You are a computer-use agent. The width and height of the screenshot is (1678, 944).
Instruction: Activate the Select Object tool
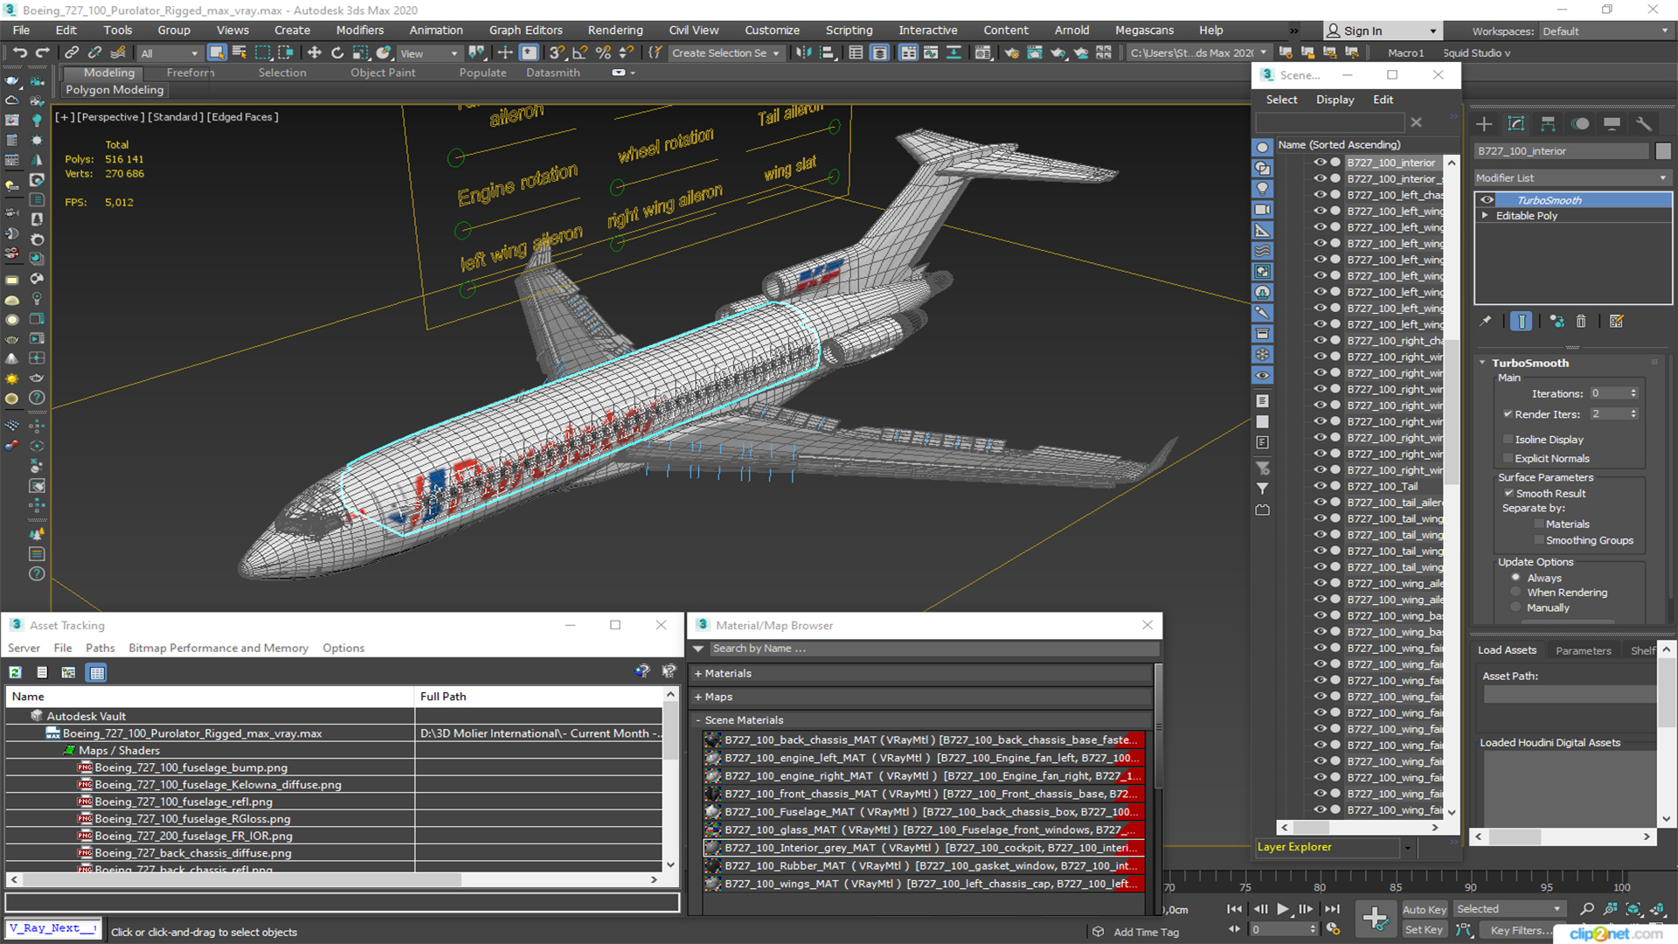pos(216,52)
